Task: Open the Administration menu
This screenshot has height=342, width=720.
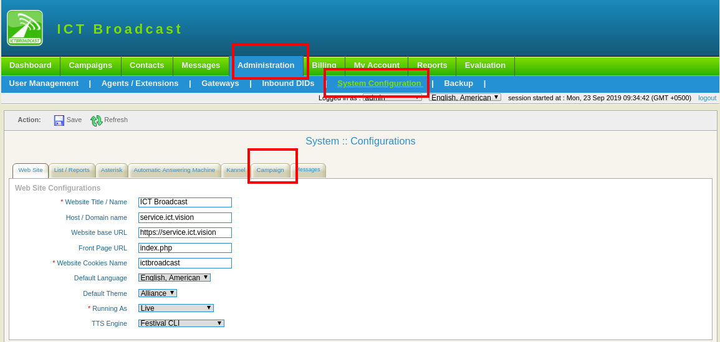Action: pyautogui.click(x=266, y=65)
